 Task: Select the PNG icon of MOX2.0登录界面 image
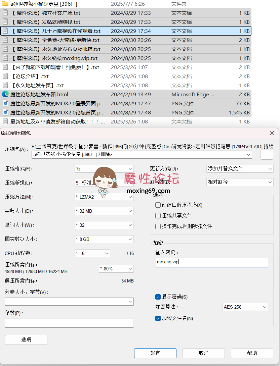[x=5, y=103]
